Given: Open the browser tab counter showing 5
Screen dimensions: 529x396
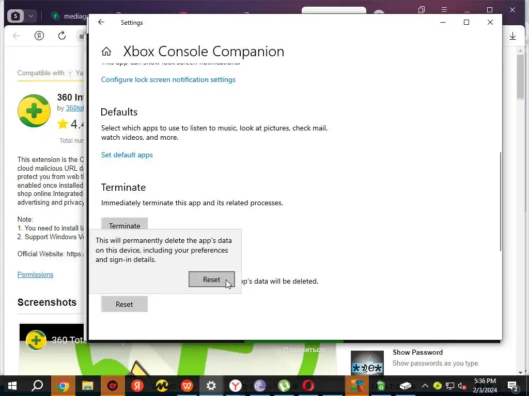Looking at the screenshot, I should pos(15,16).
